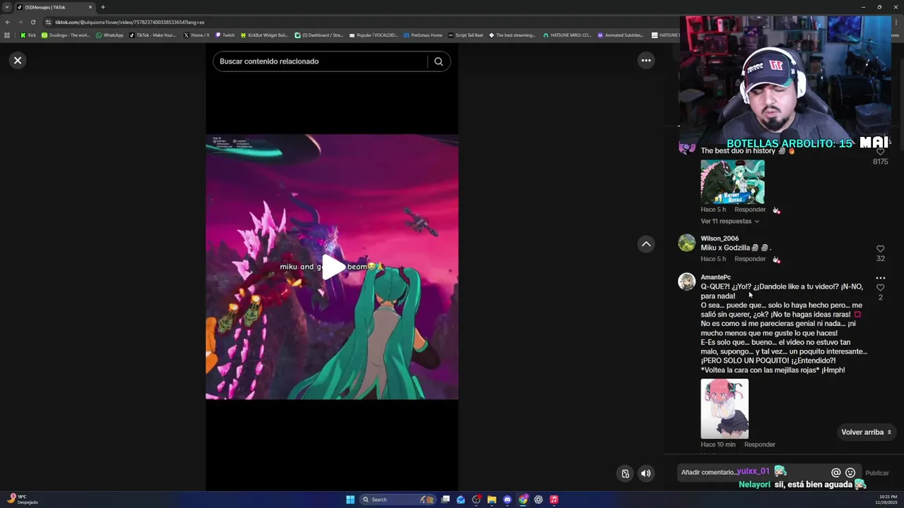Image resolution: width=904 pixels, height=508 pixels.
Task: Insert mention with the @ icon
Action: [x=836, y=473]
